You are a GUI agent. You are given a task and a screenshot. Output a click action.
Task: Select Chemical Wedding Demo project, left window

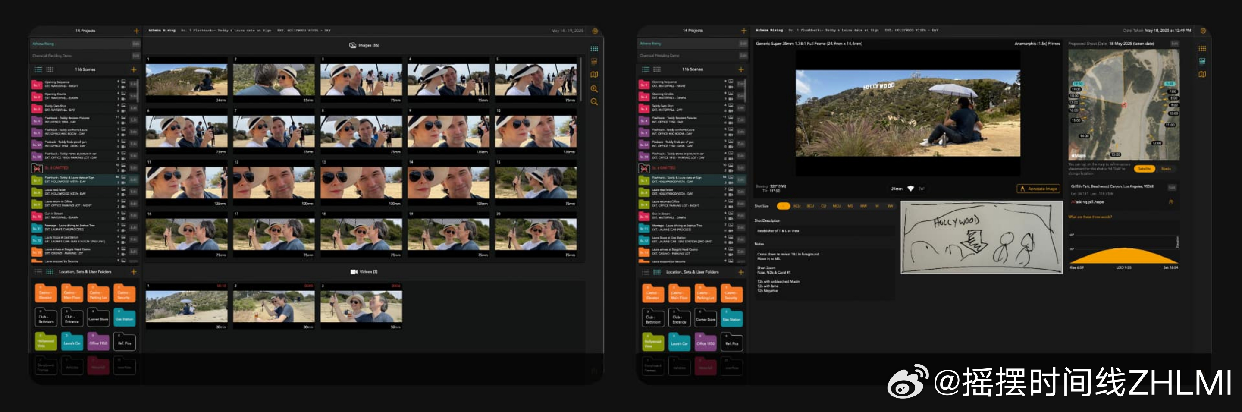(x=80, y=56)
